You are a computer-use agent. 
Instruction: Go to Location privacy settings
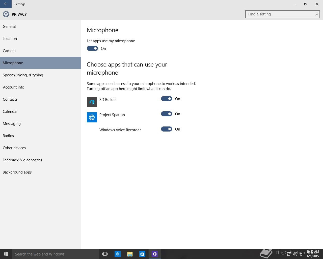[x=40, y=38]
